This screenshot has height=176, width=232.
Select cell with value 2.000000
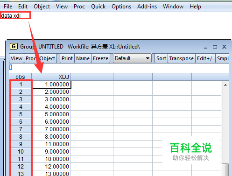[x=51, y=92]
